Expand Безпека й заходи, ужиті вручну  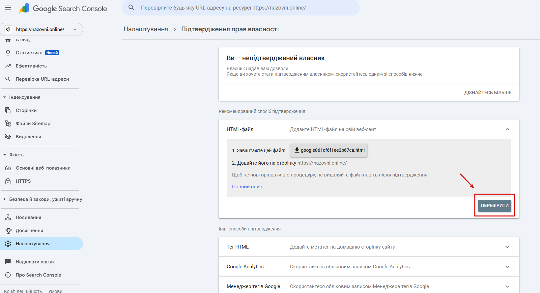click(x=43, y=199)
